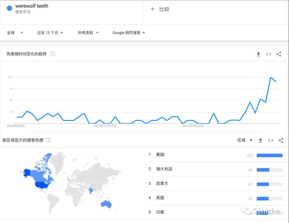
Task: Open 澳大利亚 in the region ranking
Action: coord(164,169)
